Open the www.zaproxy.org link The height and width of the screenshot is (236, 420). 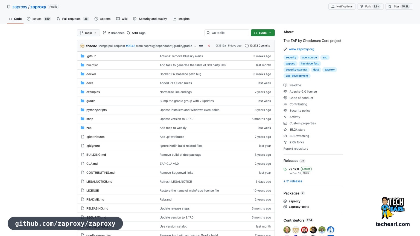pyautogui.click(x=301, y=49)
